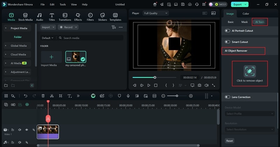The image size is (280, 147).
Task: Open the Stock Media panel
Action: click(25, 17)
